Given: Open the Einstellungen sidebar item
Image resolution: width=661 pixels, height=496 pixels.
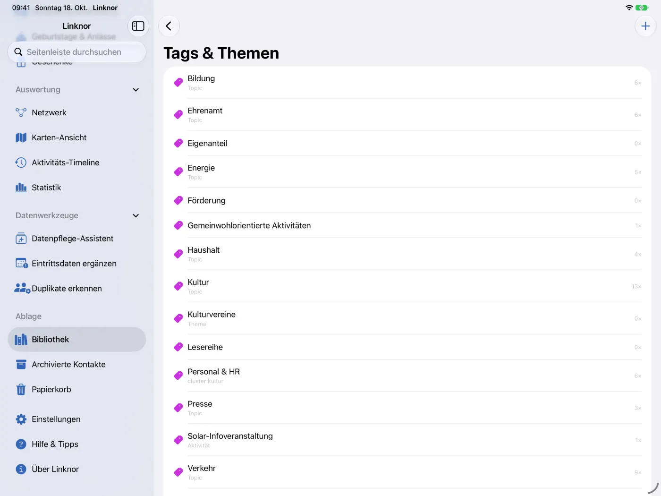Looking at the screenshot, I should [x=77, y=419].
